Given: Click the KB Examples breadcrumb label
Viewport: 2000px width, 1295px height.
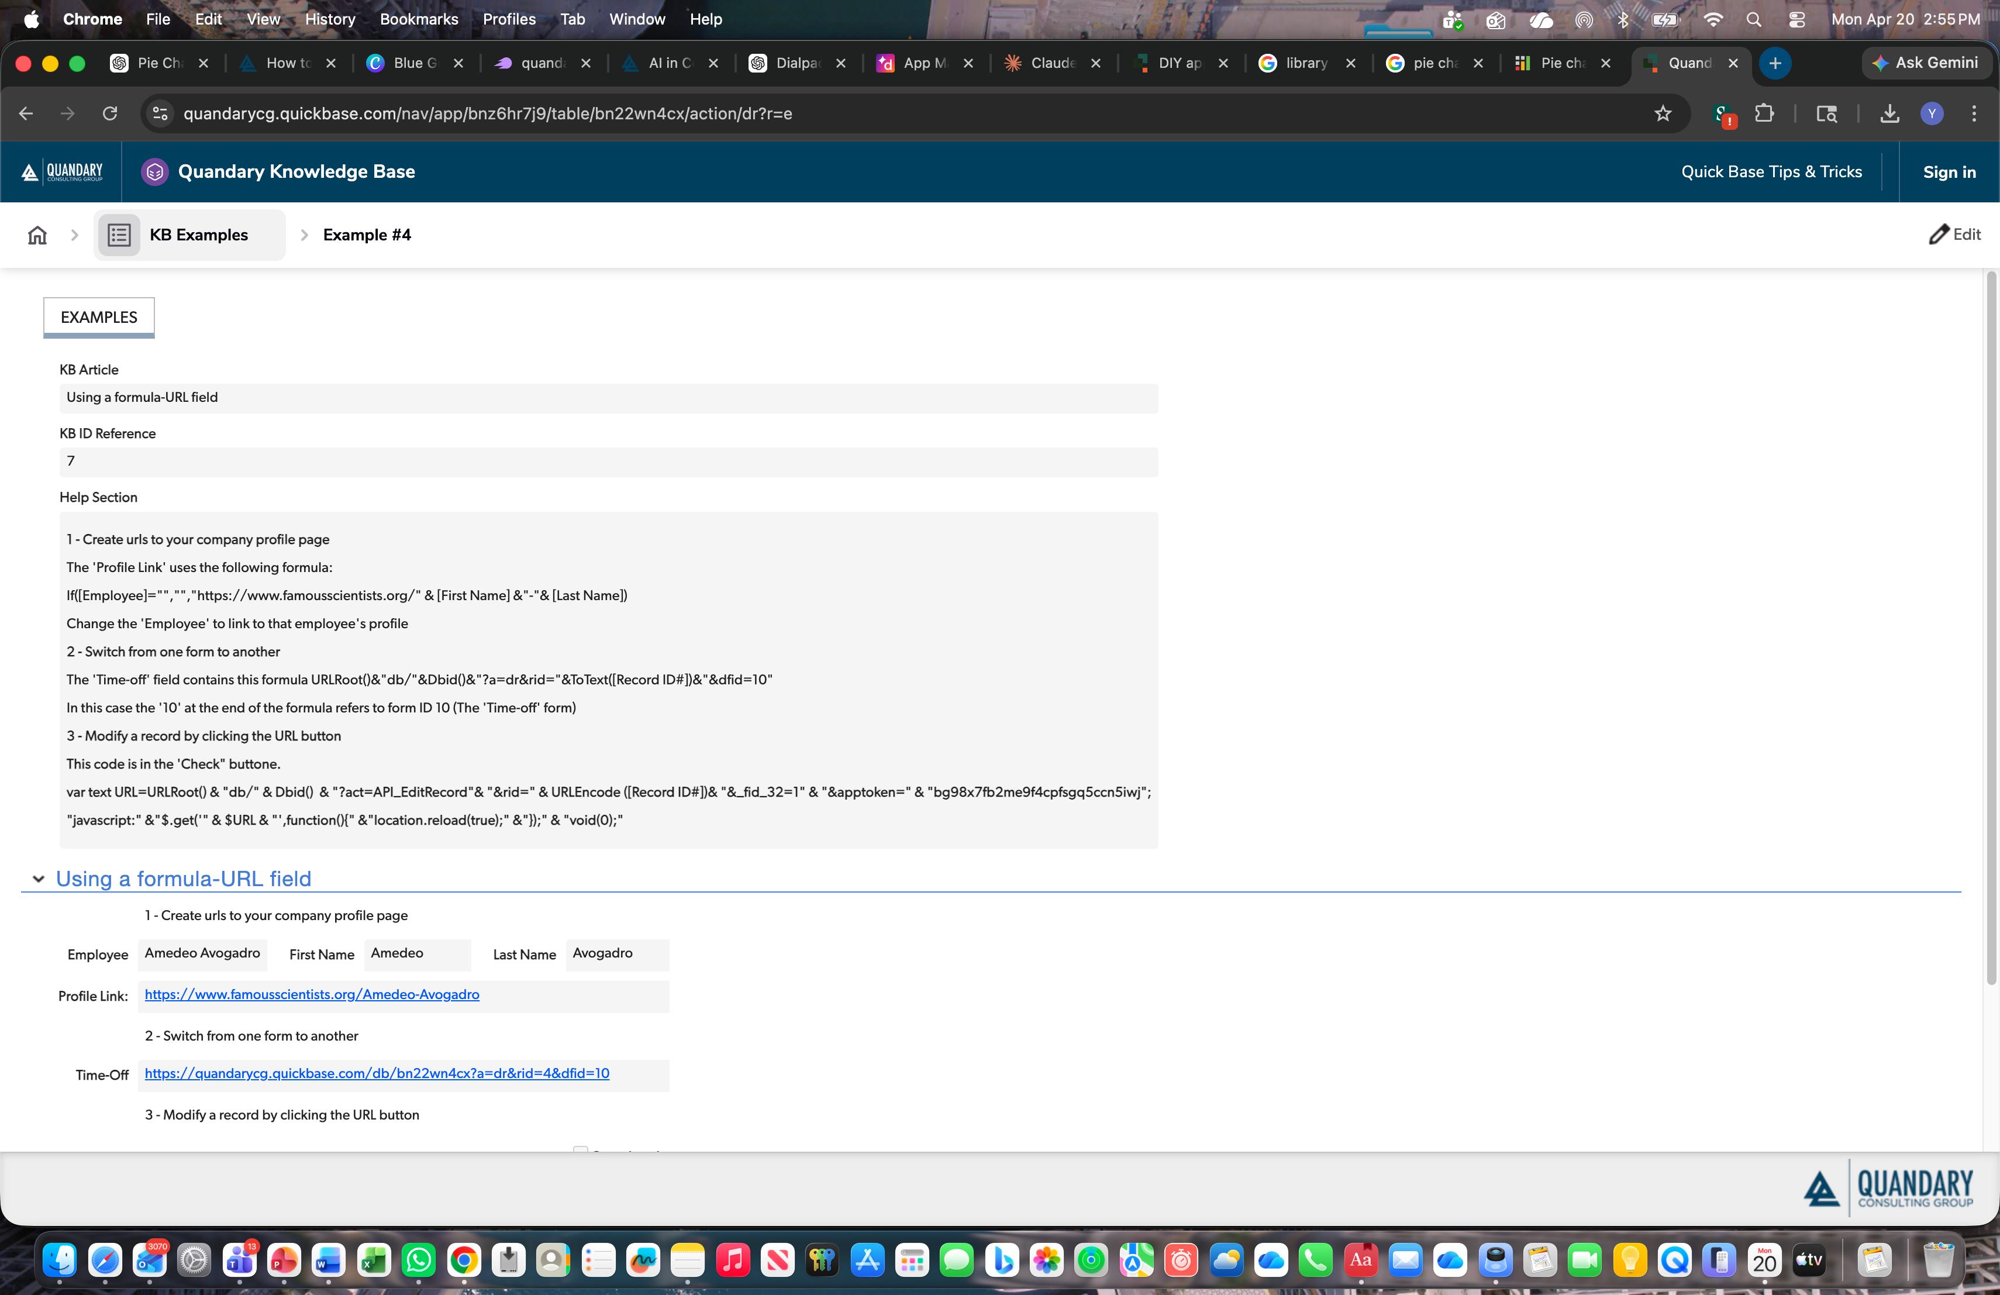Looking at the screenshot, I should [198, 235].
